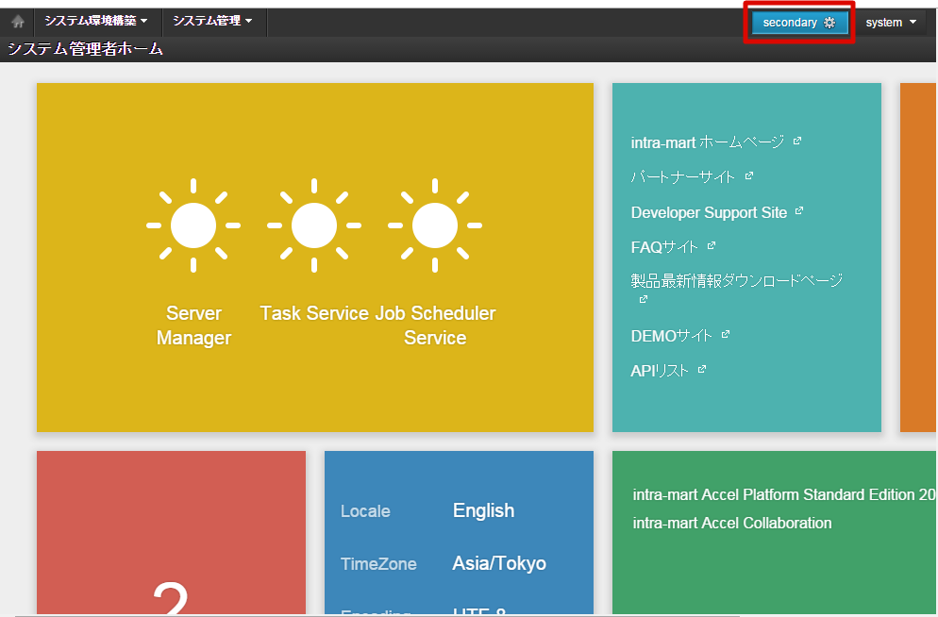Screen dimensions: 938x617
Task: Open the パートナーサイト link
Action: [682, 177]
